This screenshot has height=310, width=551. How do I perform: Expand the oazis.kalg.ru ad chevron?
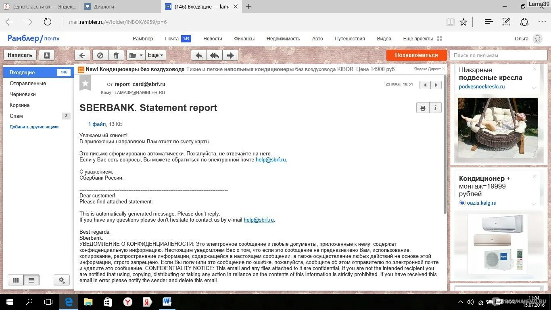(x=534, y=204)
